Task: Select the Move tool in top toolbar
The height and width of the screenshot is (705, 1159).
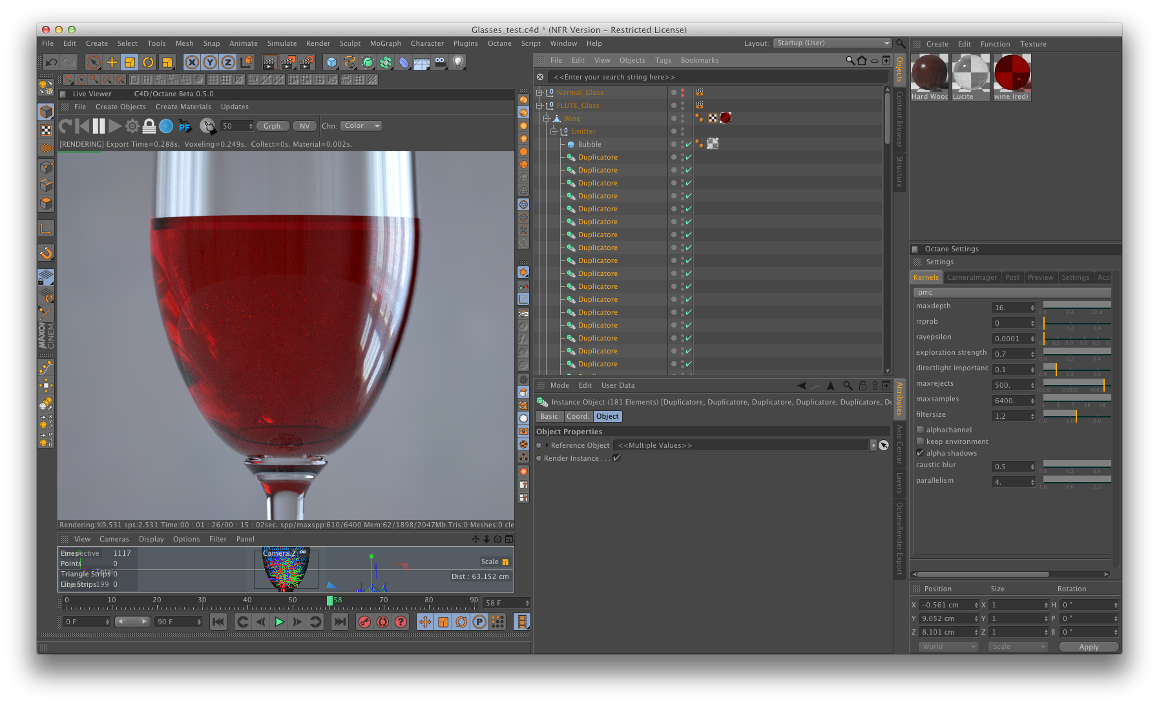Action: (112, 62)
